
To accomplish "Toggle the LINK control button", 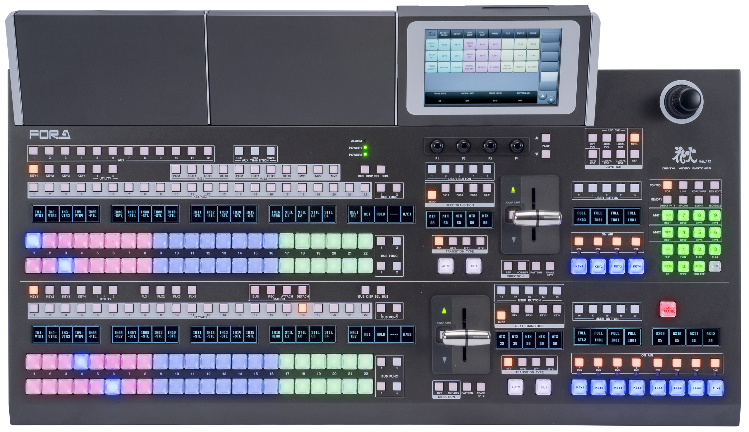I will (683, 185).
